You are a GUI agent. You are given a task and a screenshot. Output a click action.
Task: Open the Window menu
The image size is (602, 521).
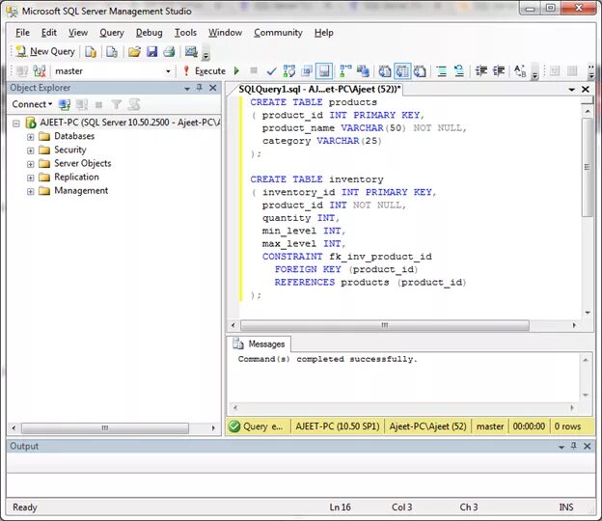225,33
